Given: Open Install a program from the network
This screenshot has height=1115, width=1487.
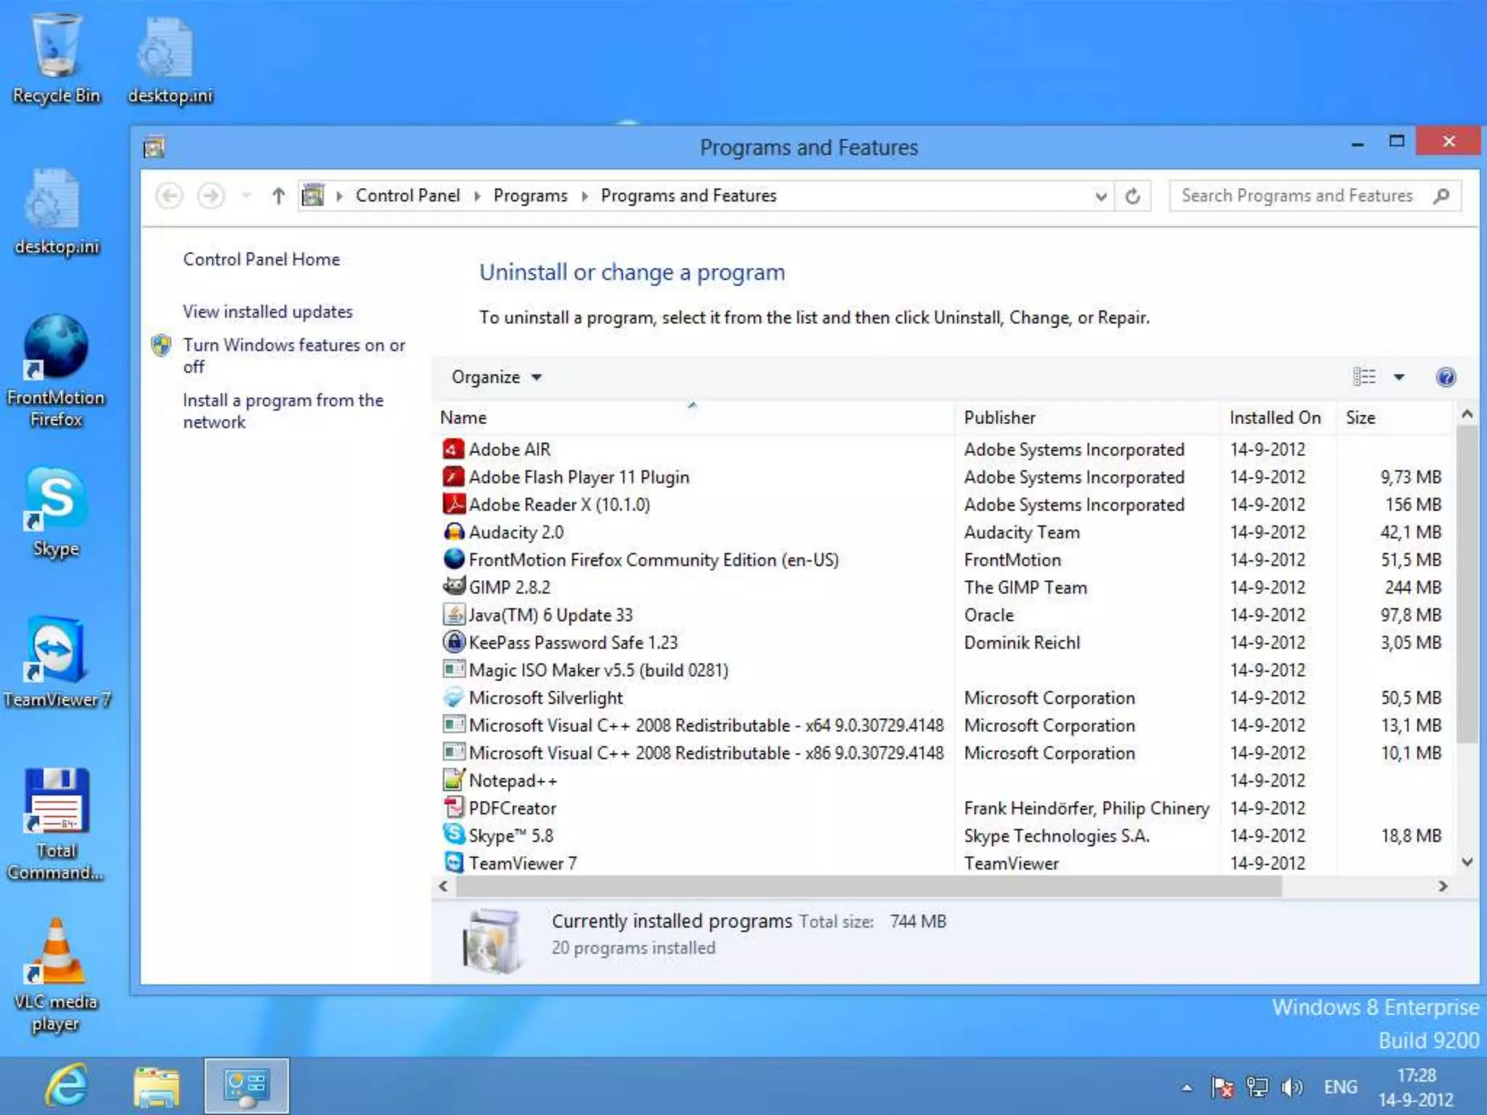Looking at the screenshot, I should 283,411.
